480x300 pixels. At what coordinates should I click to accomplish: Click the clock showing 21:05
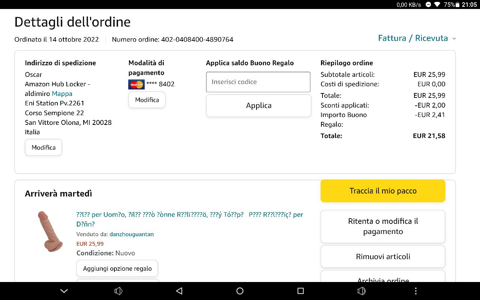[x=469, y=4]
